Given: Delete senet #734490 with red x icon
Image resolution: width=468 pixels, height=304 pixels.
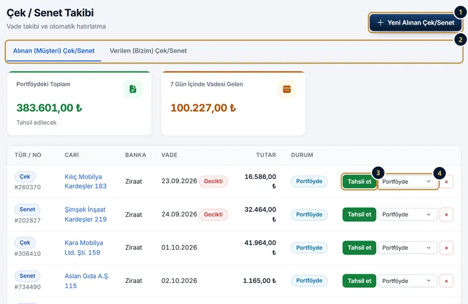Looking at the screenshot, I should click(x=446, y=281).
